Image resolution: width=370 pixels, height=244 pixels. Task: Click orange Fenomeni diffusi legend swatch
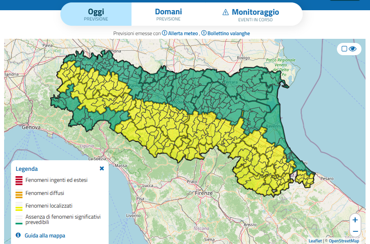coord(19,194)
